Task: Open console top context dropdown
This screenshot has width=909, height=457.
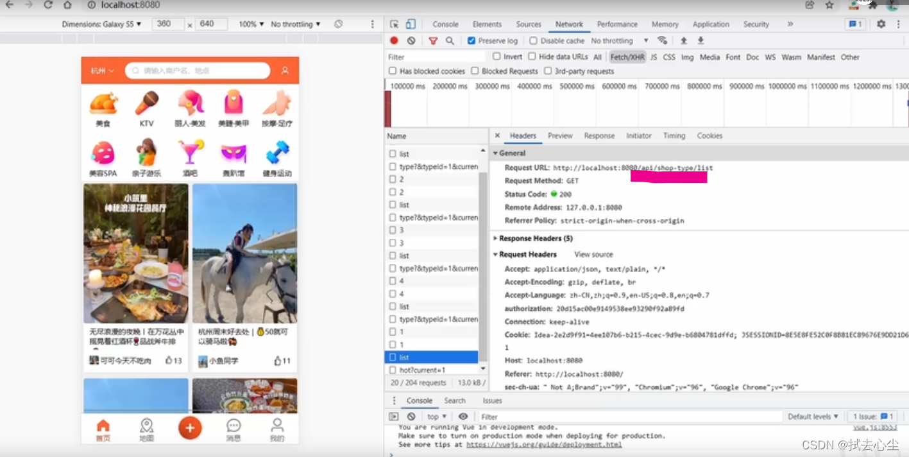Action: 436,417
